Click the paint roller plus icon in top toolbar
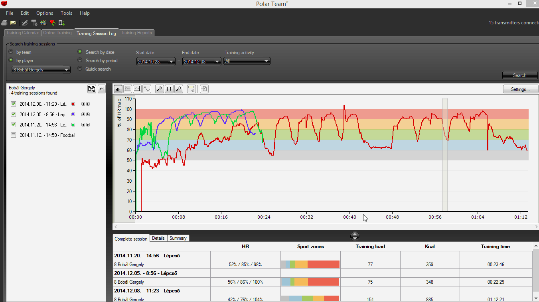 pos(34,23)
